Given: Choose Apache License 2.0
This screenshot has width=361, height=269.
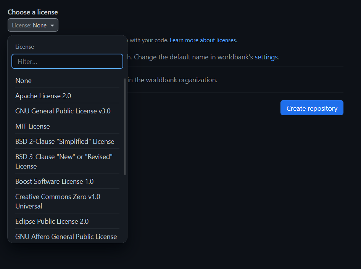Looking at the screenshot, I should click(43, 96).
